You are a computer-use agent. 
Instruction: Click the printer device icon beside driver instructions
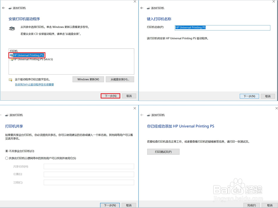coord(11,28)
